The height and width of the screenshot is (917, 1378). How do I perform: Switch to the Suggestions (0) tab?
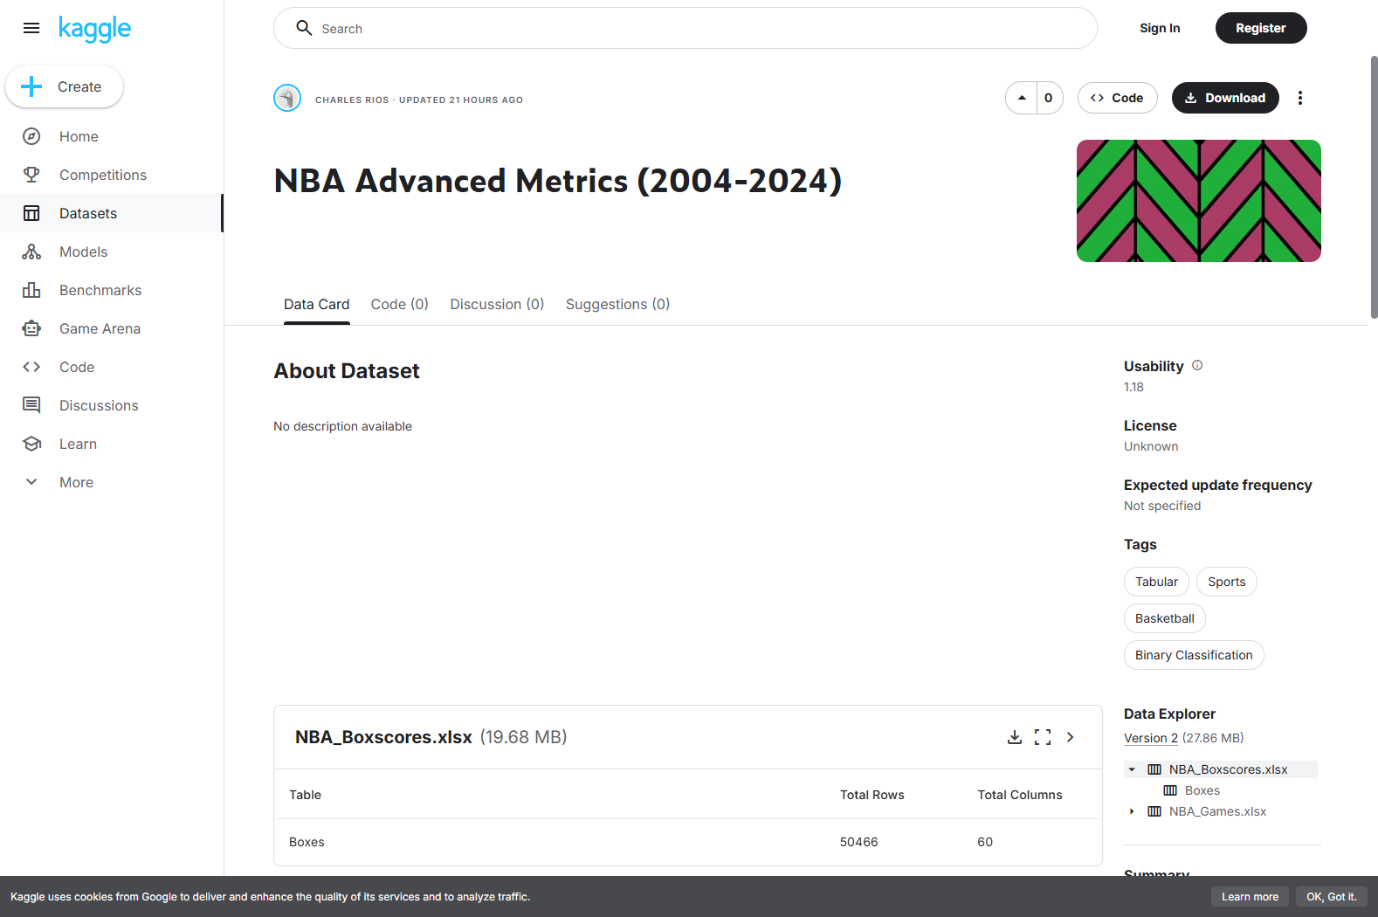pos(618,304)
